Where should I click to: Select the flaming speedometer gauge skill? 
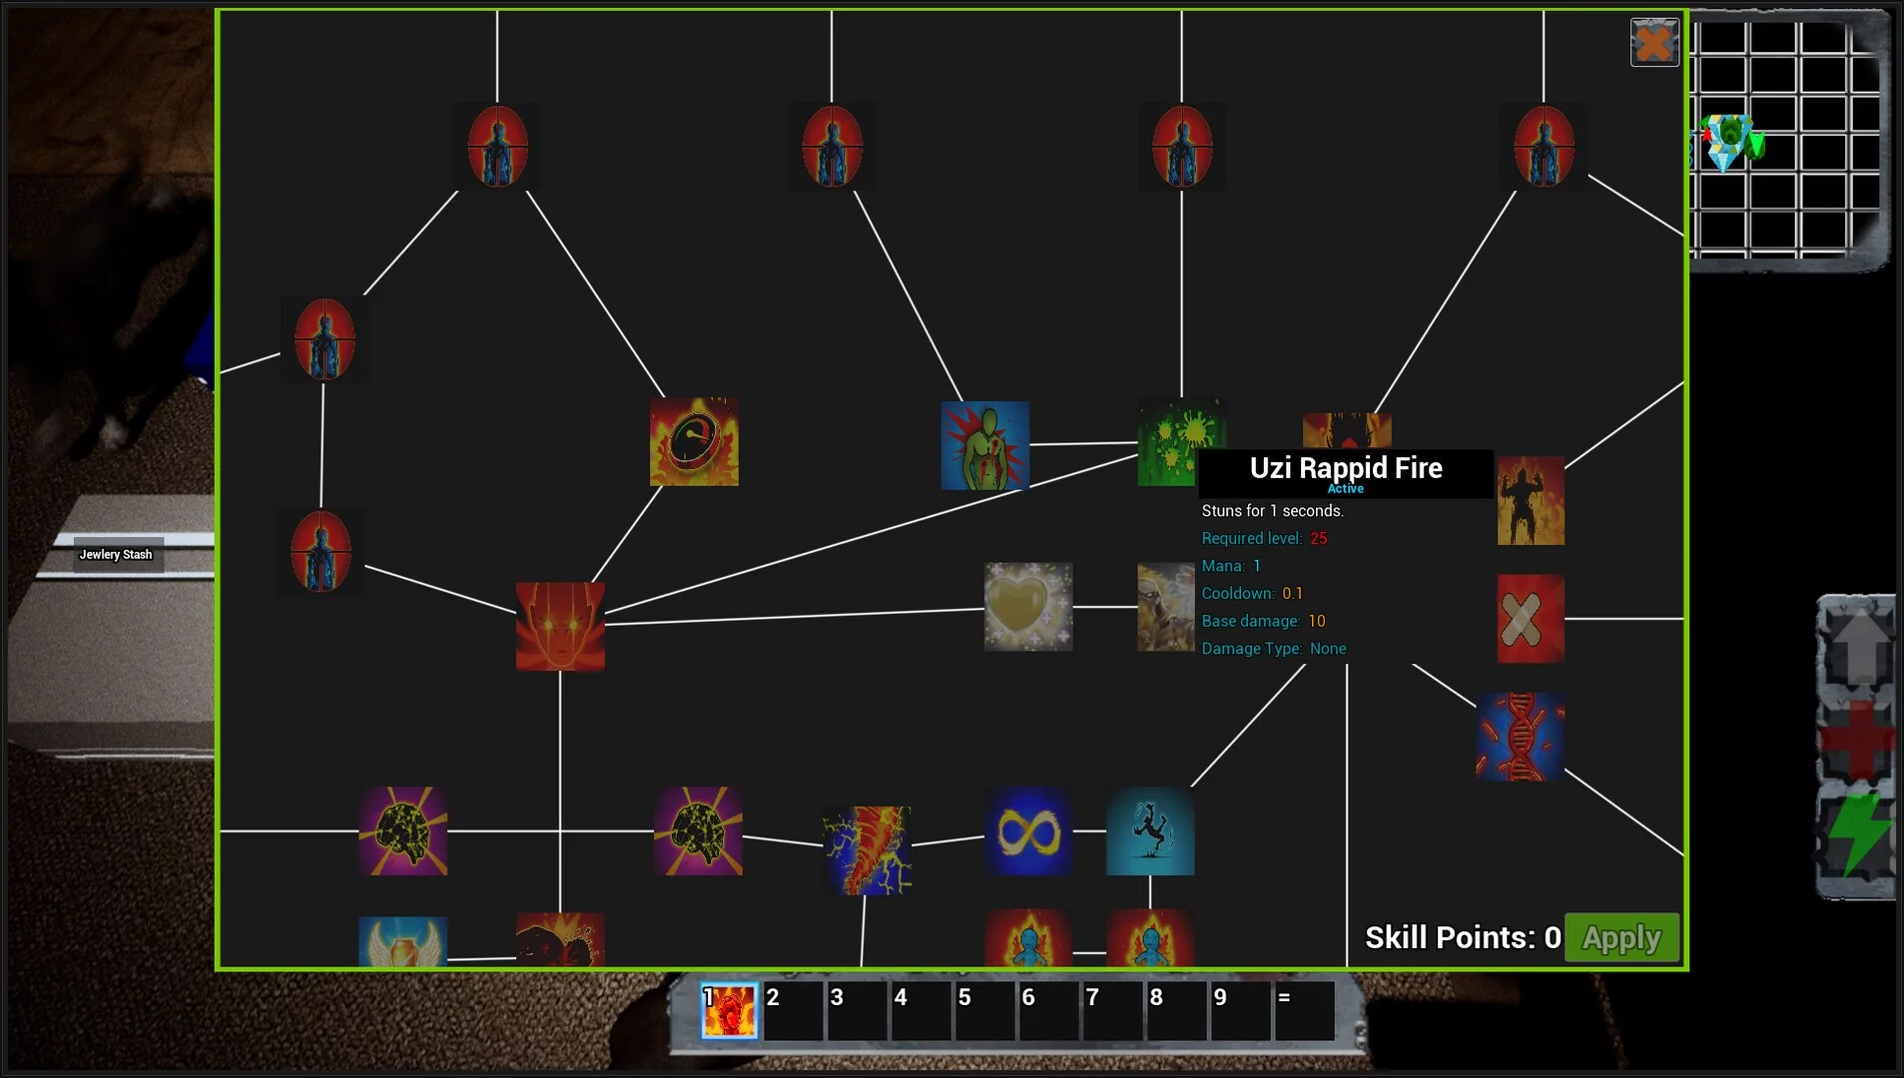(694, 442)
